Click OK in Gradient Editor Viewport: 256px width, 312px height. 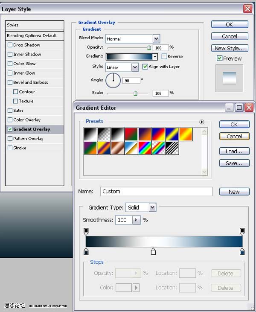[234, 124]
